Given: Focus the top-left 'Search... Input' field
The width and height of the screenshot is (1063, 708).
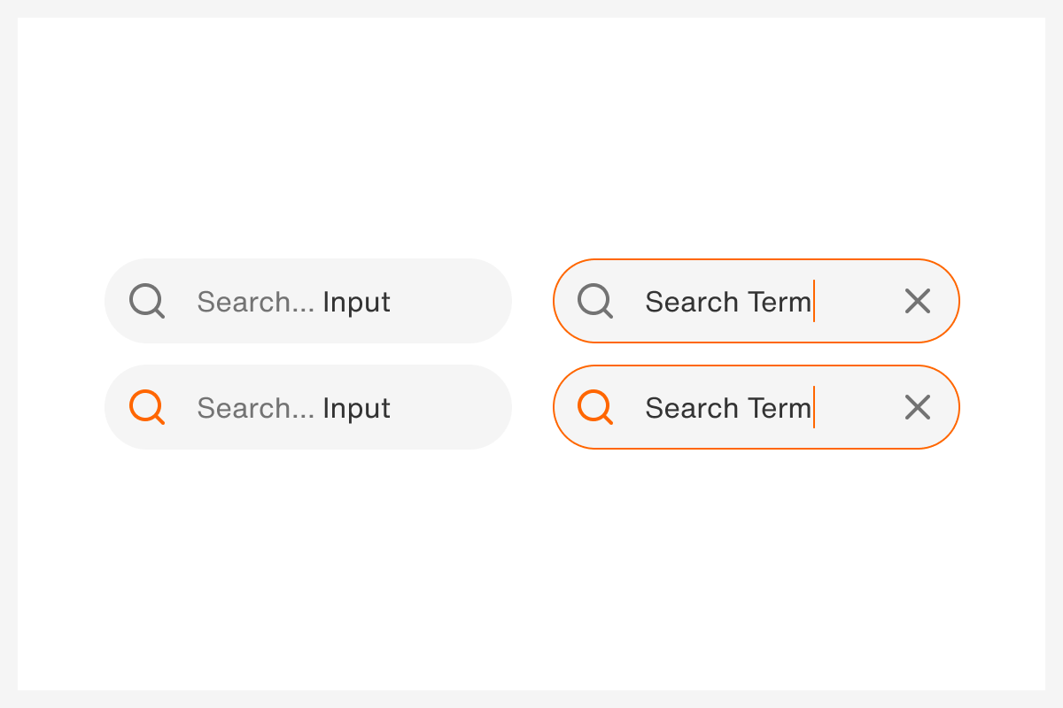Looking at the screenshot, I should pos(266,301).
